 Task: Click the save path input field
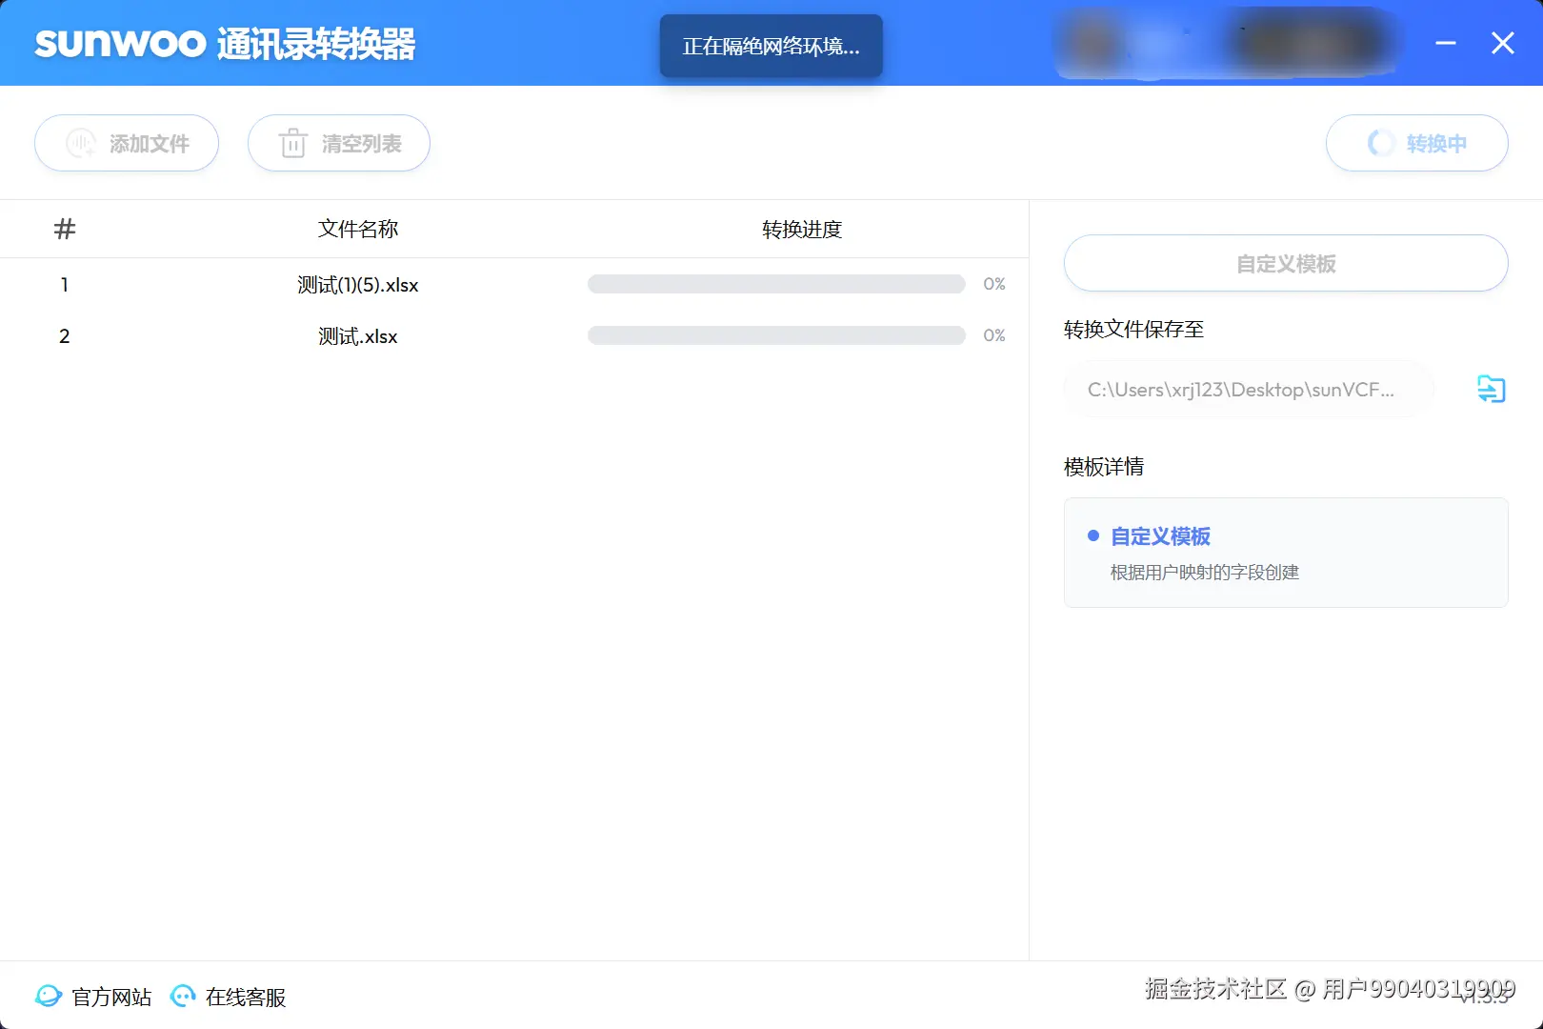[1249, 389]
